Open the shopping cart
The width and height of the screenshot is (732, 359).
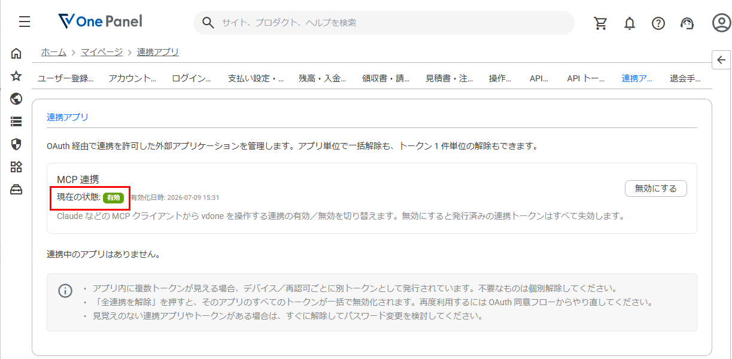(600, 23)
